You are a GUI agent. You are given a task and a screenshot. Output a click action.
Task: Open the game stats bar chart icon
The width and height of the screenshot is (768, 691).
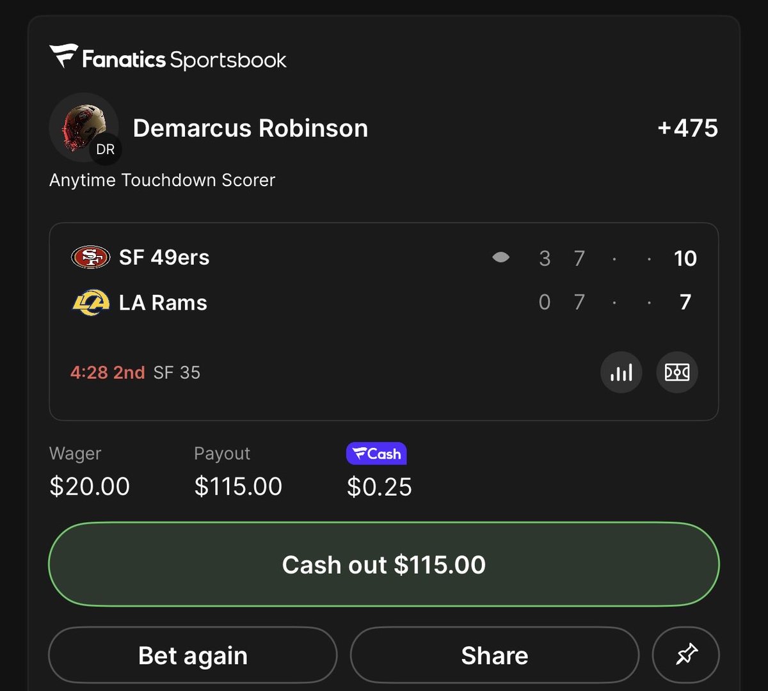pos(621,372)
